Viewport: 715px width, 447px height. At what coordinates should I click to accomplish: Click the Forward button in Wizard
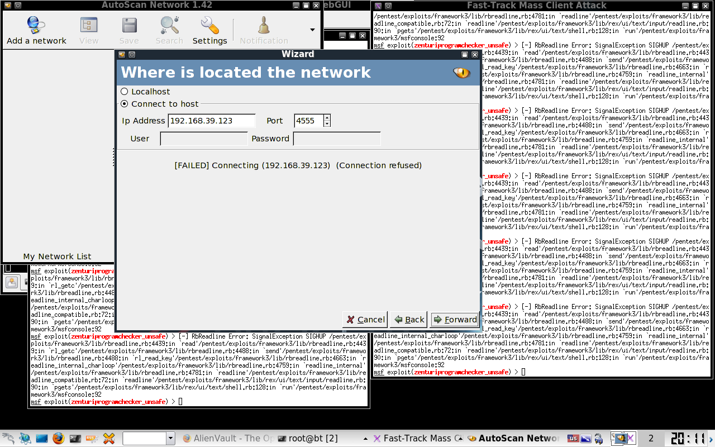(455, 320)
